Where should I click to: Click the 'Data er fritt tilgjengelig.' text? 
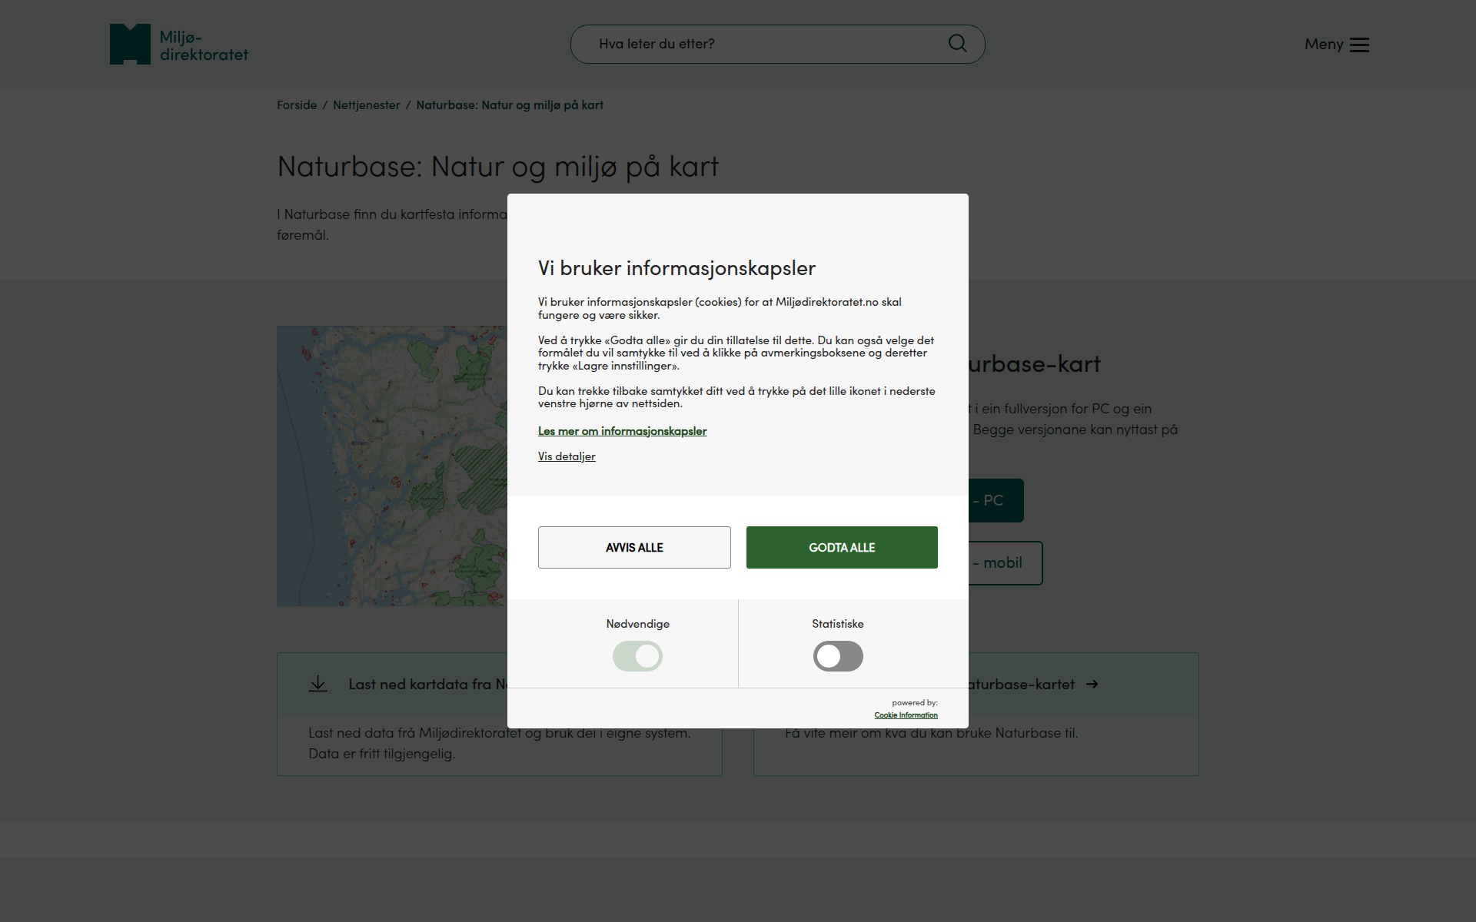[381, 754]
